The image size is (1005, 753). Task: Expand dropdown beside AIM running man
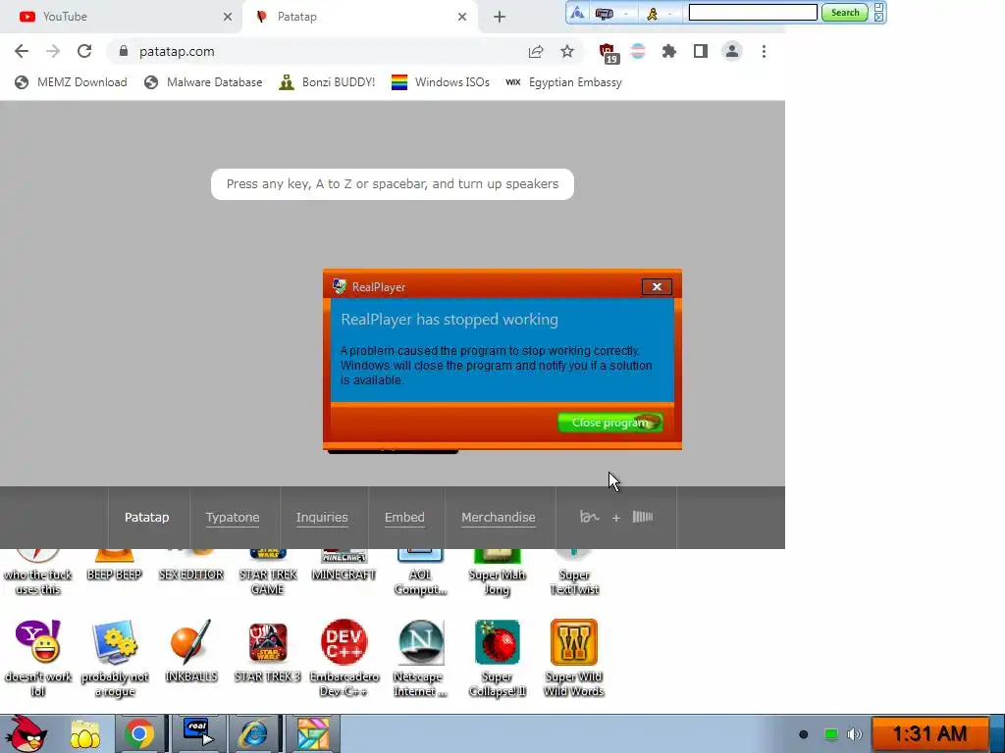click(669, 14)
